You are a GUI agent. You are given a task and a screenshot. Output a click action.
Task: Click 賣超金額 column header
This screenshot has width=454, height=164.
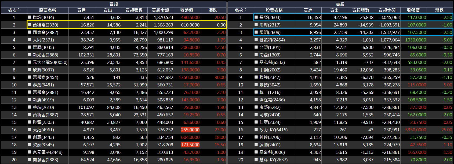pos(387,10)
